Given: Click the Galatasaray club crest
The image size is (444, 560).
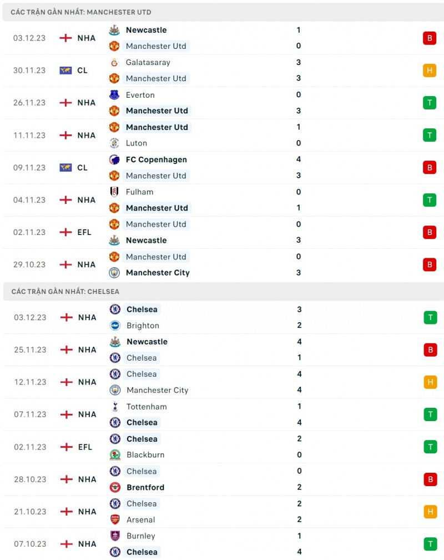Looking at the screenshot, I should click(x=114, y=62).
